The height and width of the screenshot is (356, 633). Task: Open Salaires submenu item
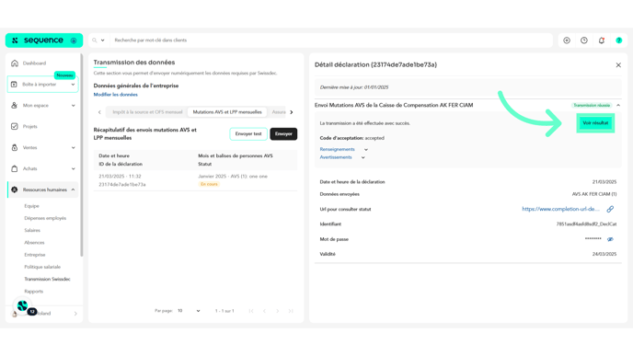coord(32,230)
